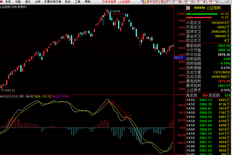
Task: Click the 上证指数 title label
Action: 125,2
